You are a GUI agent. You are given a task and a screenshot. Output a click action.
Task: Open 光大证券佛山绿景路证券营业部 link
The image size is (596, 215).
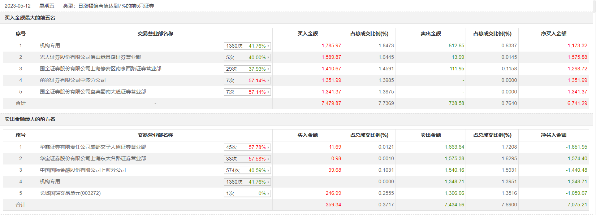(90, 57)
